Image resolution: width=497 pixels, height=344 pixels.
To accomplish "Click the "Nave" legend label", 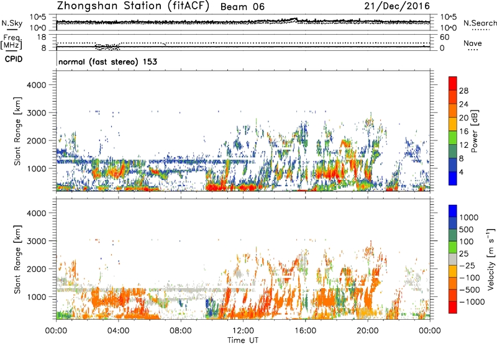I will (x=472, y=43).
